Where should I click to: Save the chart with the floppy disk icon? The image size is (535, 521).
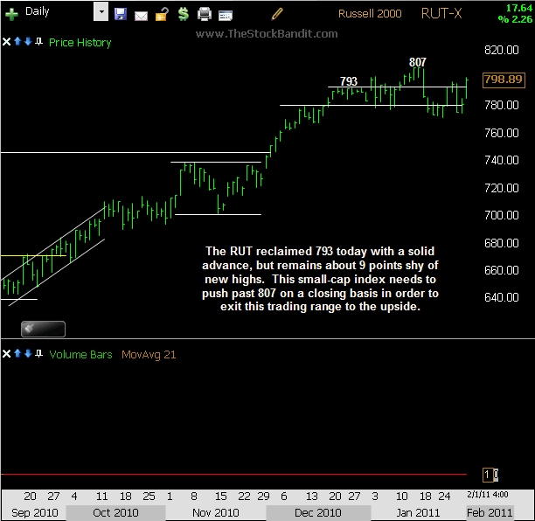121,13
